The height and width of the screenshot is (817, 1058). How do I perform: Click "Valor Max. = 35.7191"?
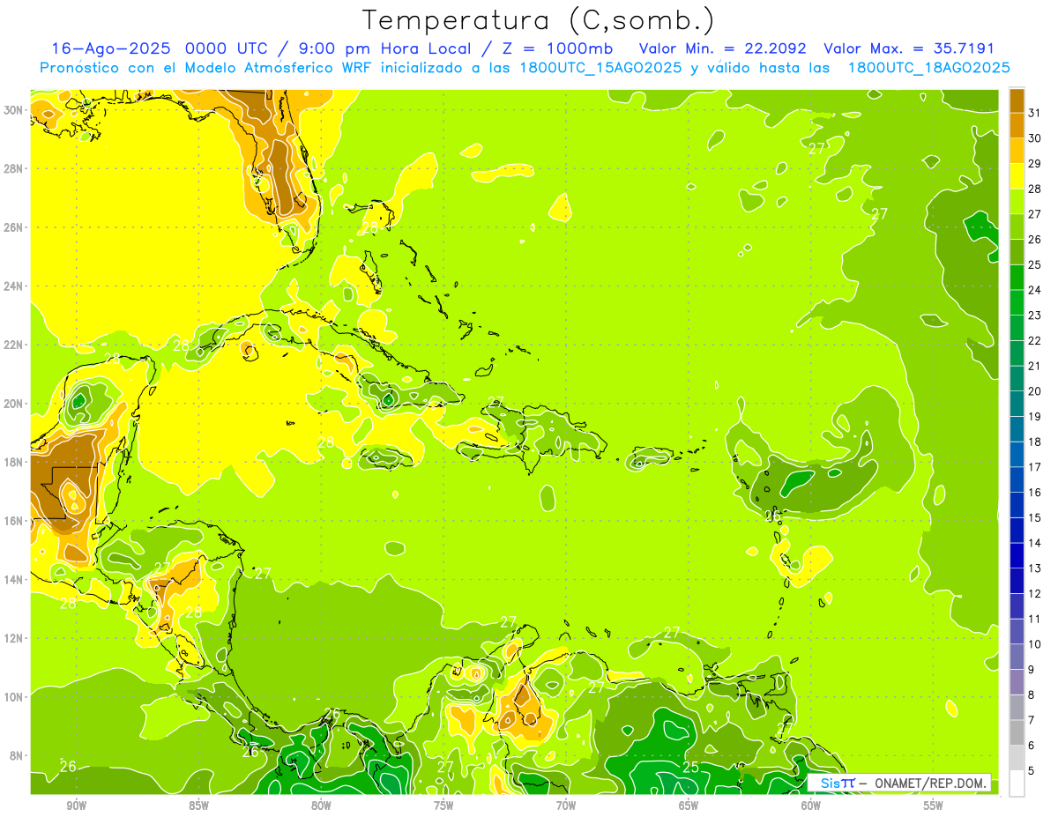908,48
